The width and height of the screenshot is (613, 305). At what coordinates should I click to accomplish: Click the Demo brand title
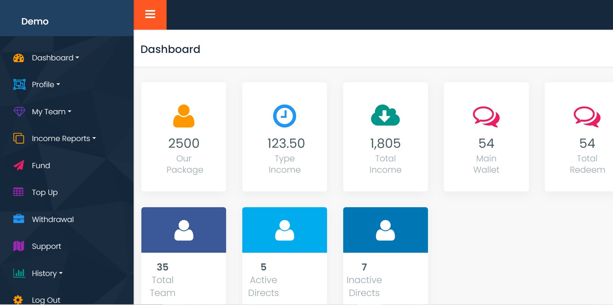click(35, 21)
